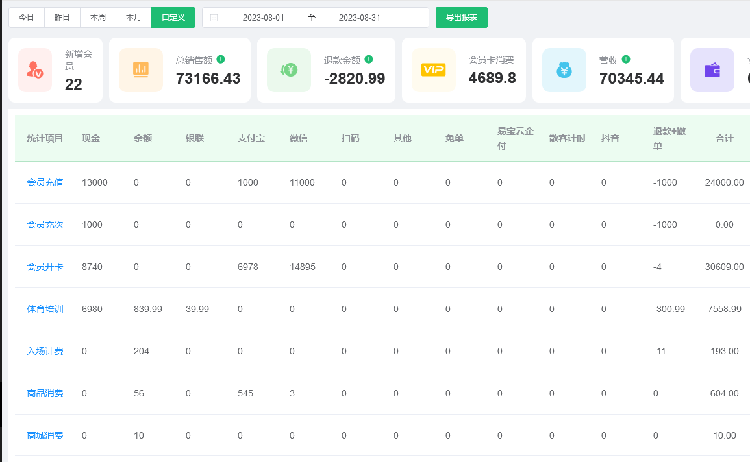The height and width of the screenshot is (462, 750).
Task: Open the 商品消费 statistics link
Action: point(44,393)
